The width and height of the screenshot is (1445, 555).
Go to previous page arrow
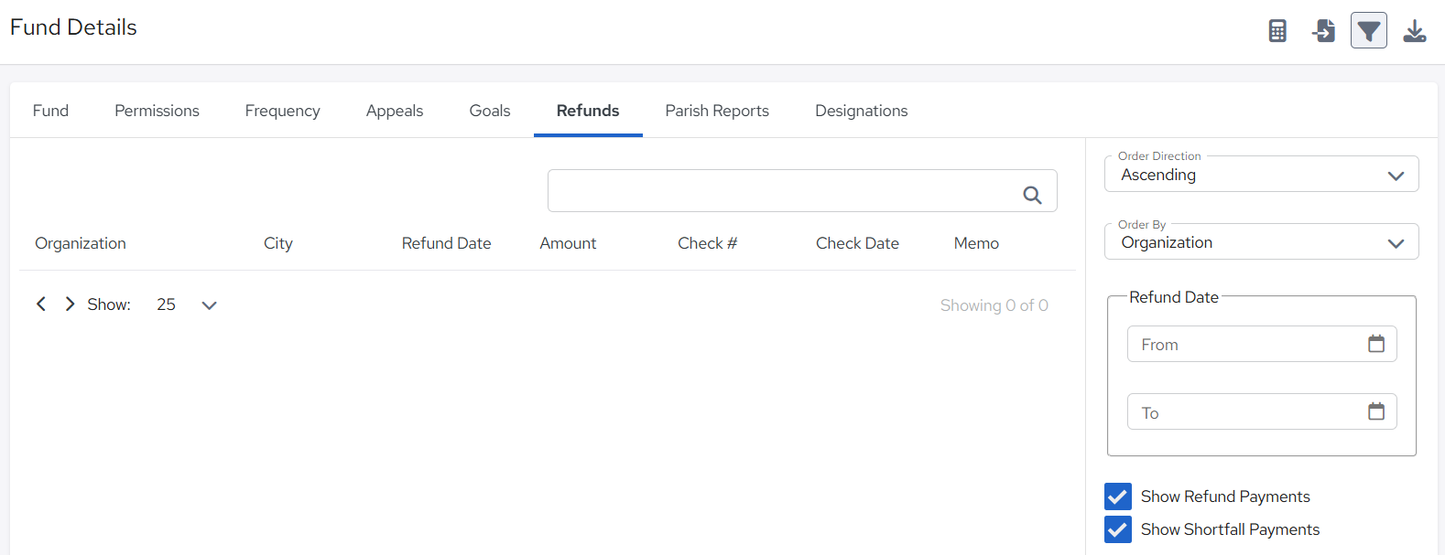(41, 304)
